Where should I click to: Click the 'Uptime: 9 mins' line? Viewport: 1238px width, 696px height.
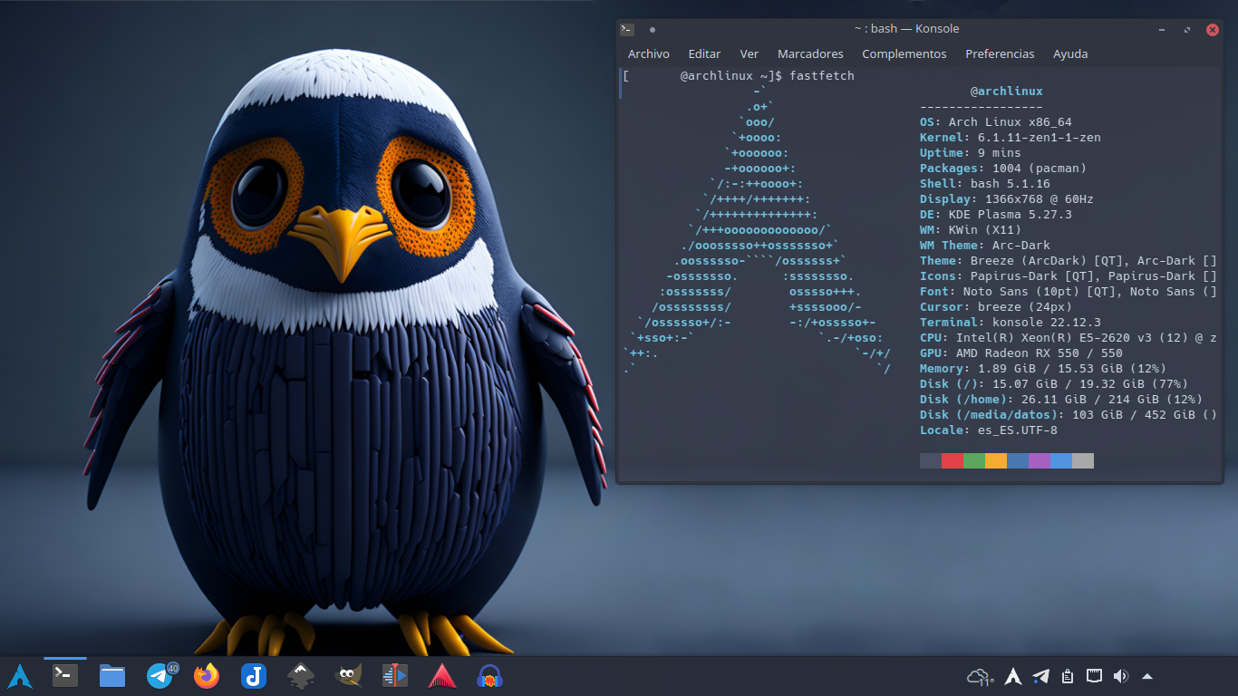click(x=971, y=153)
